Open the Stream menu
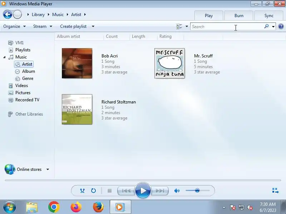This screenshot has height=214, width=286. 43,26
